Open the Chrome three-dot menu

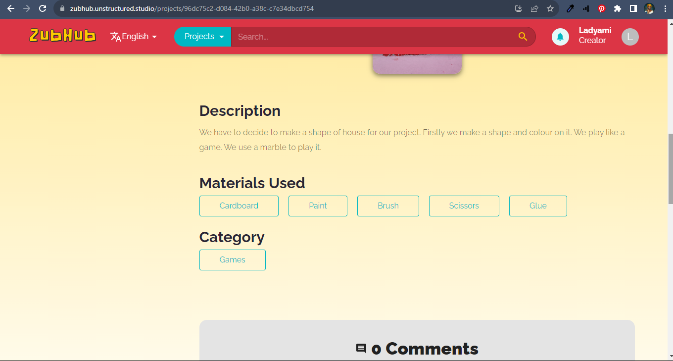click(665, 8)
